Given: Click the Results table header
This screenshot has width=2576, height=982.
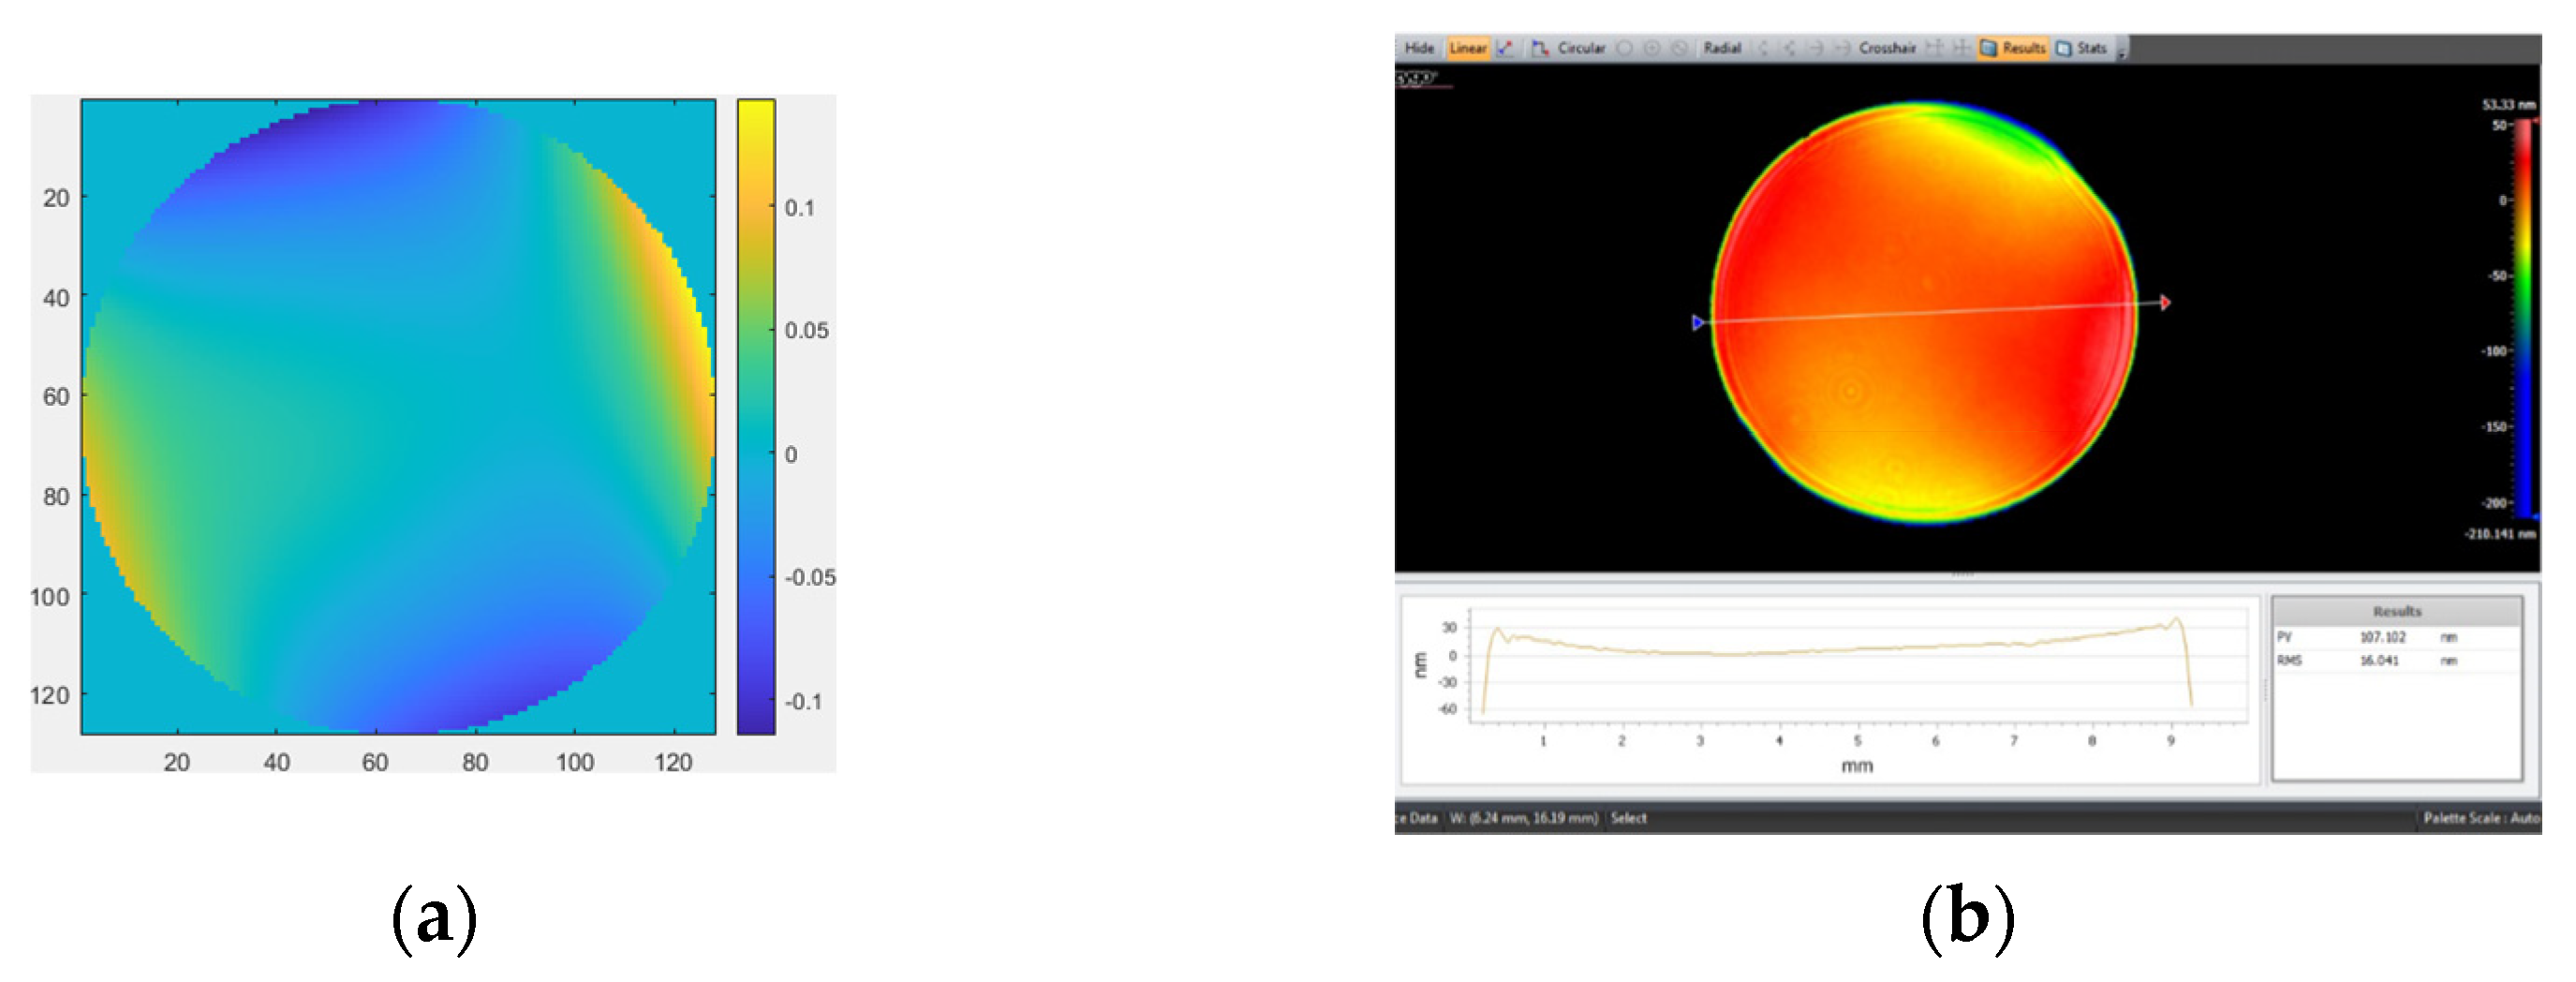Looking at the screenshot, I should [2396, 611].
